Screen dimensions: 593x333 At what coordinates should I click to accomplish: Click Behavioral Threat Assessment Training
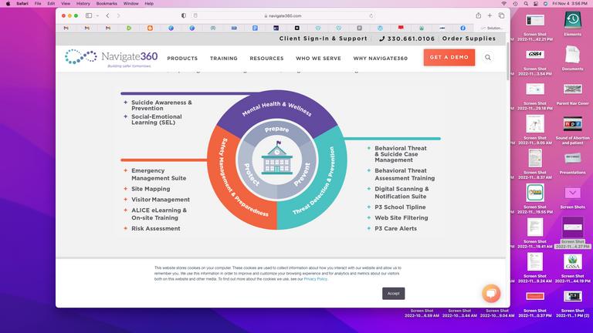[x=405, y=174]
